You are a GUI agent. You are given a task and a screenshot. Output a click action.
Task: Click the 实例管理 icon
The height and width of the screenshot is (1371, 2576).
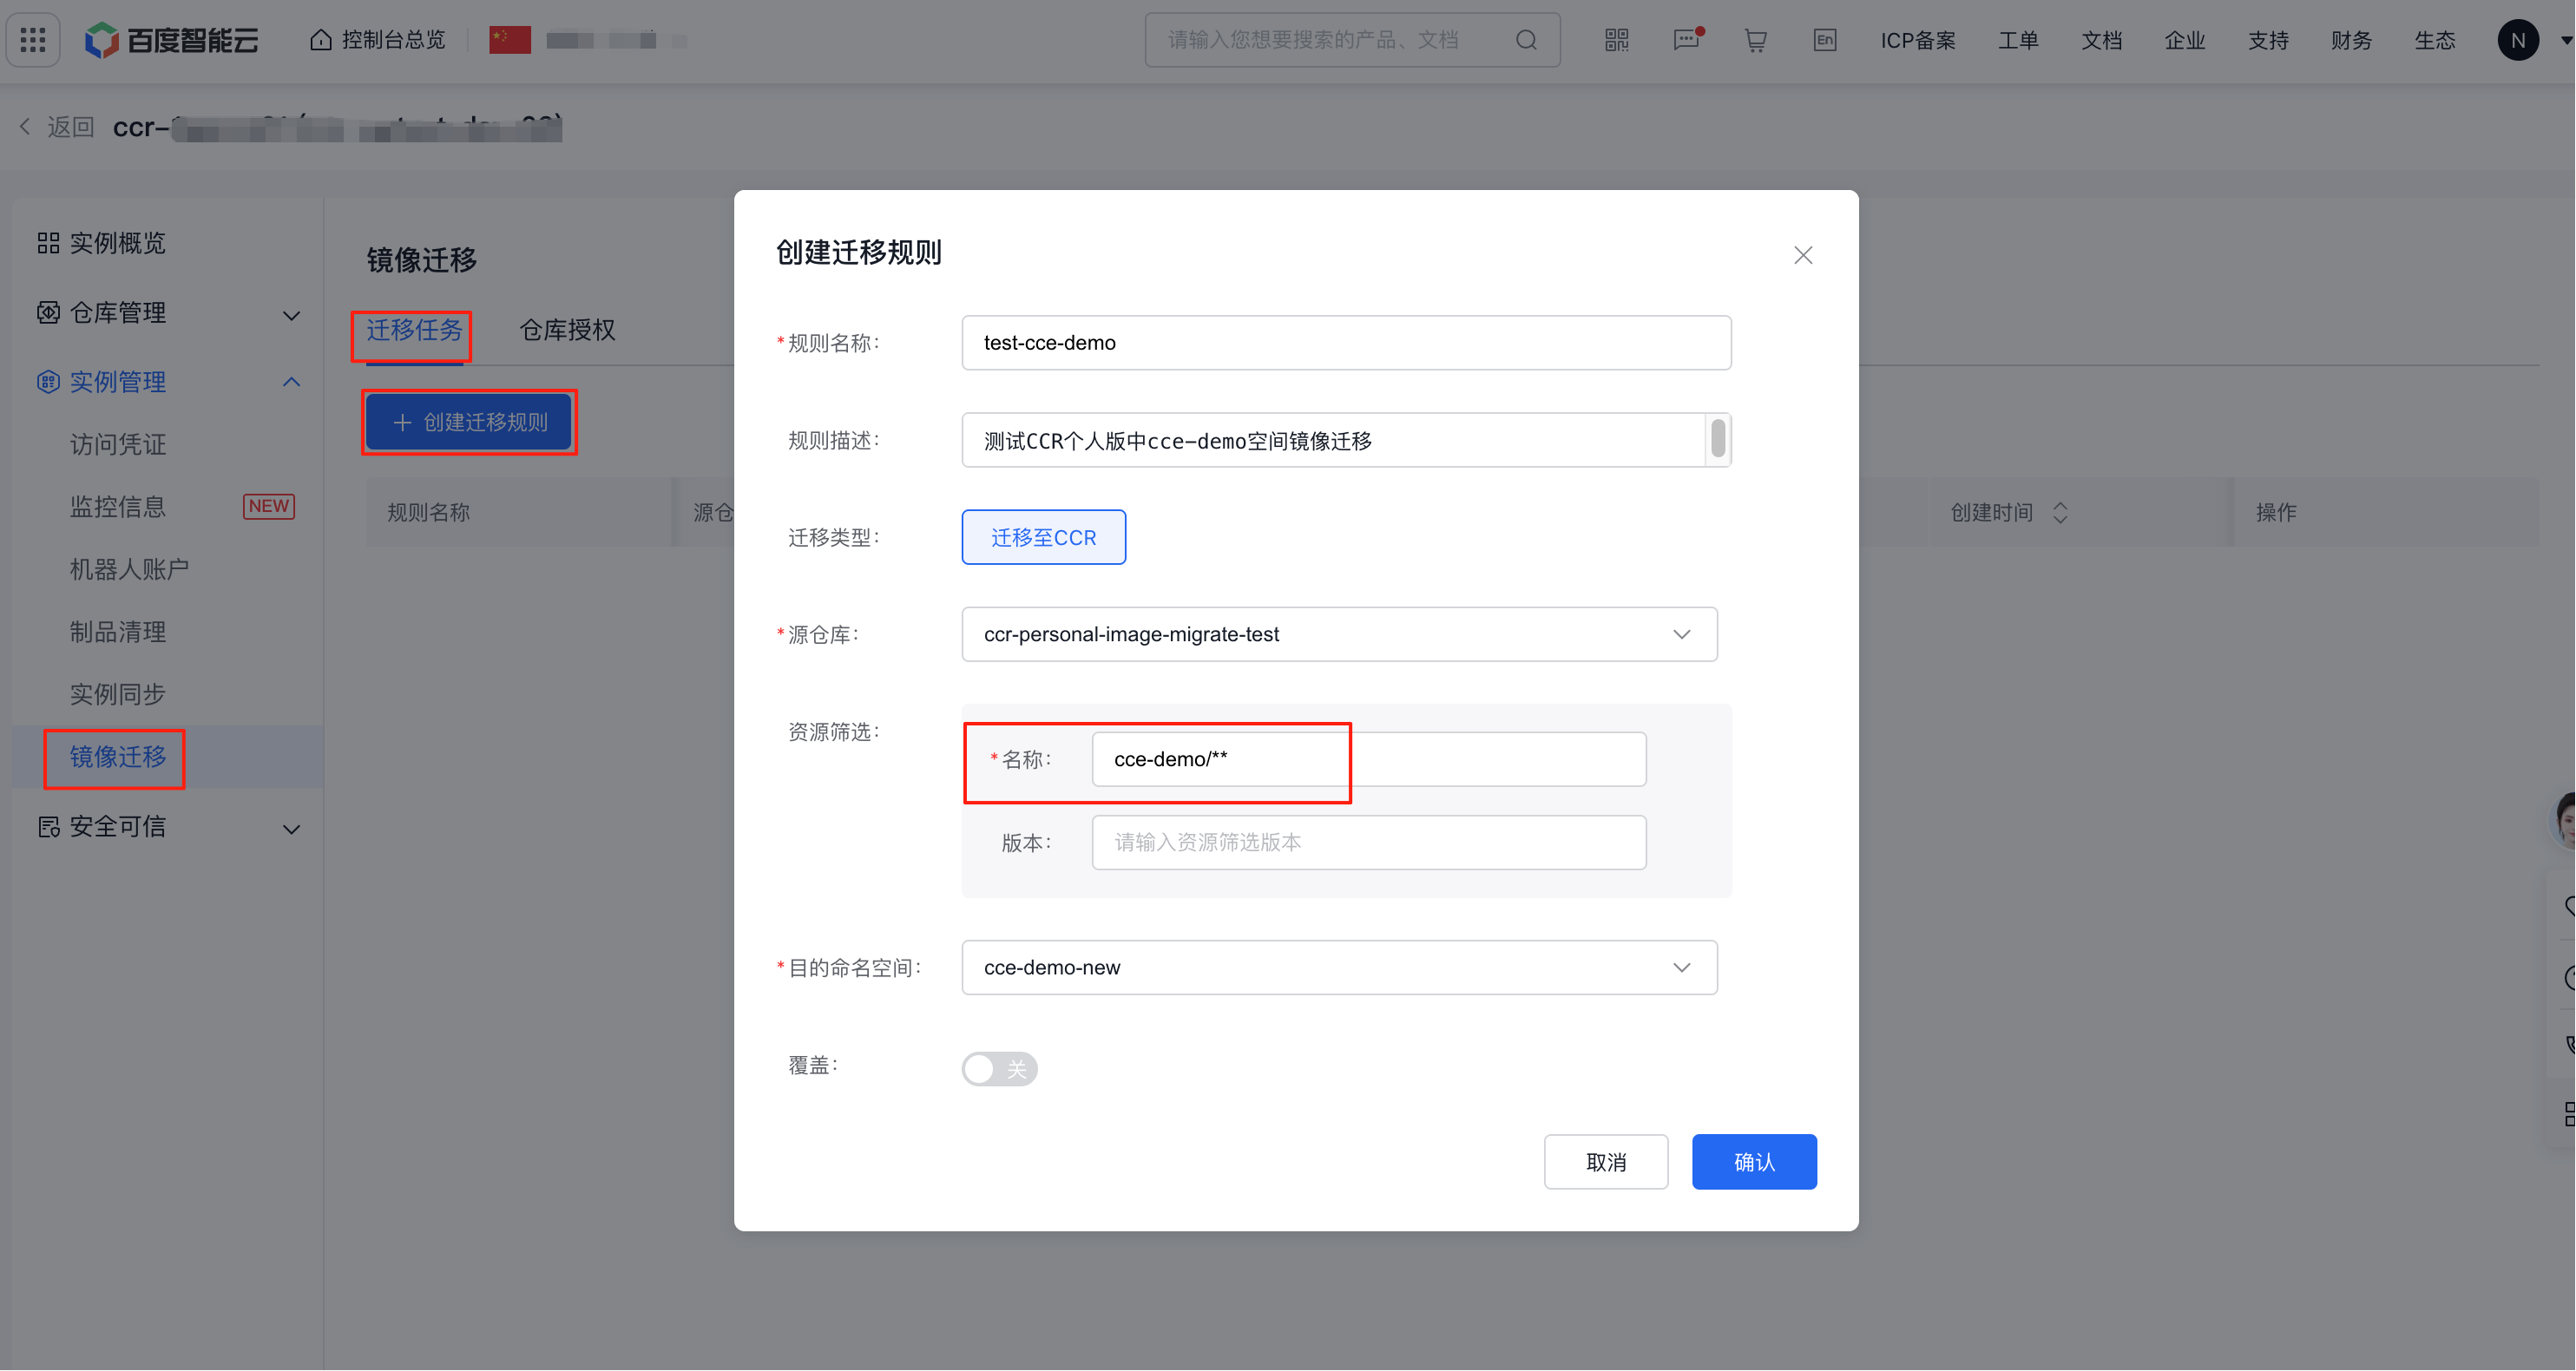click(48, 382)
